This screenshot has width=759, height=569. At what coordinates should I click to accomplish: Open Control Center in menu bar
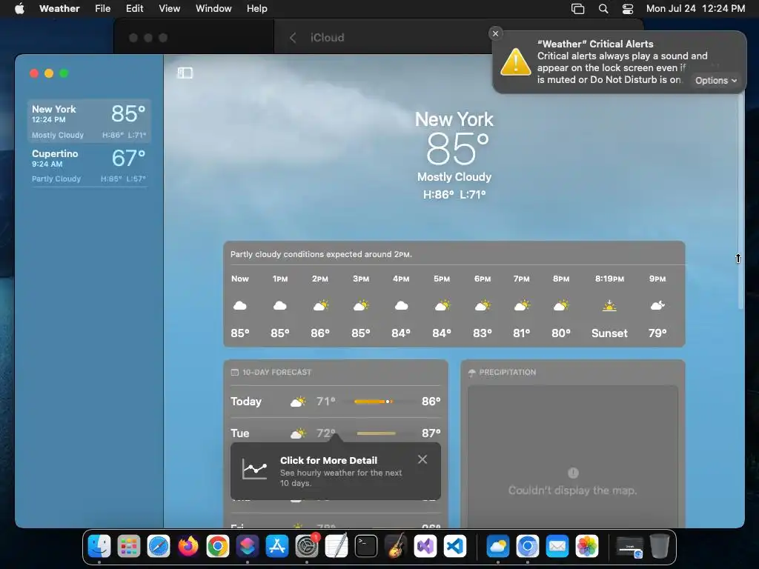point(628,9)
